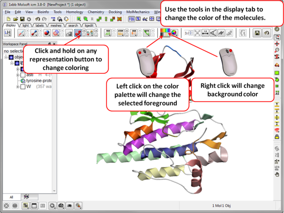This screenshot has height=213, width=284.
Task: Check the box next to W waters
Action: pos(23,86)
